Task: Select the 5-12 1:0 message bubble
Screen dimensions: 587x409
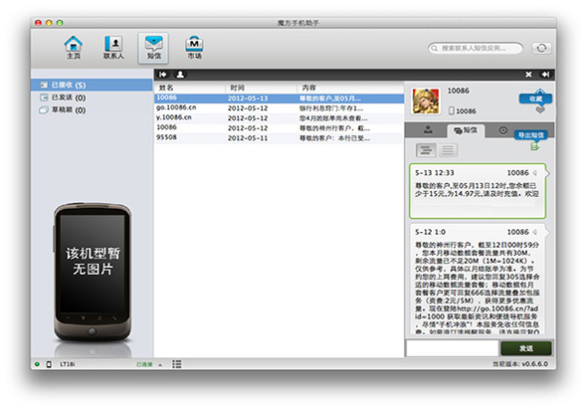Action: 478,280
